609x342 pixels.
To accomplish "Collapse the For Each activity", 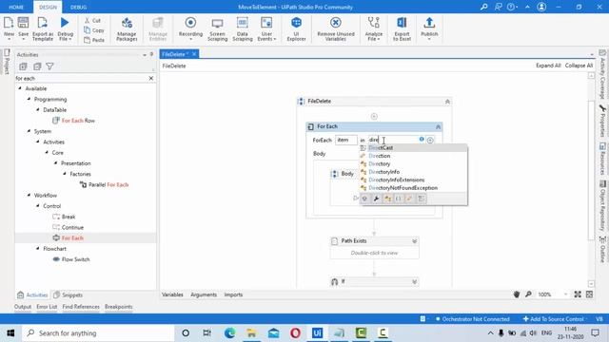I will pyautogui.click(x=438, y=126).
